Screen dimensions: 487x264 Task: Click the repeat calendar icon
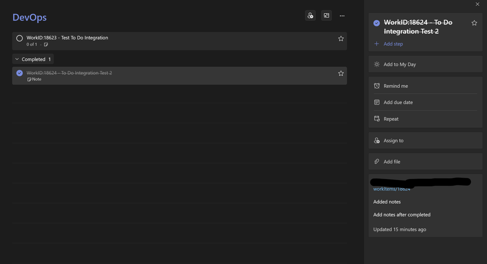pyautogui.click(x=377, y=119)
